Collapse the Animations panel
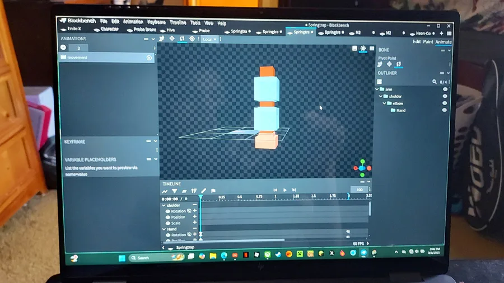The height and width of the screenshot is (283, 504). 153,39
